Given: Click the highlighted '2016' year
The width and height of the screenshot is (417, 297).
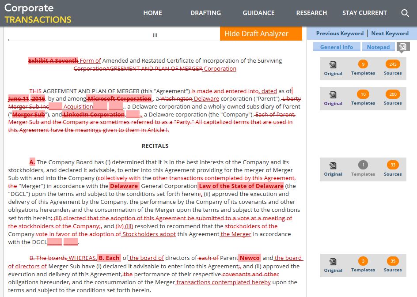Looking at the screenshot, I should point(38,99).
